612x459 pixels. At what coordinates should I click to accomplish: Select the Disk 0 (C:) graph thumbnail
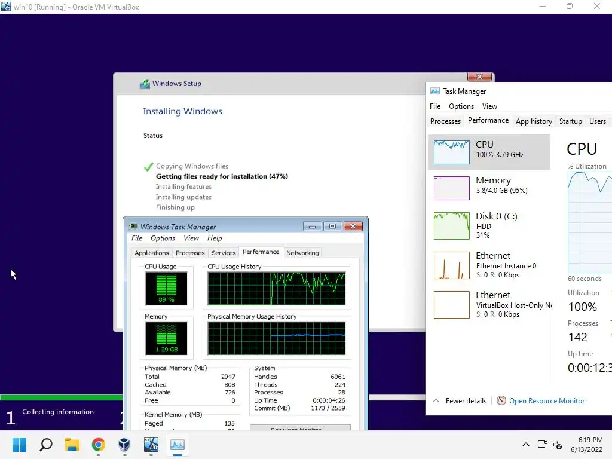coord(452,225)
